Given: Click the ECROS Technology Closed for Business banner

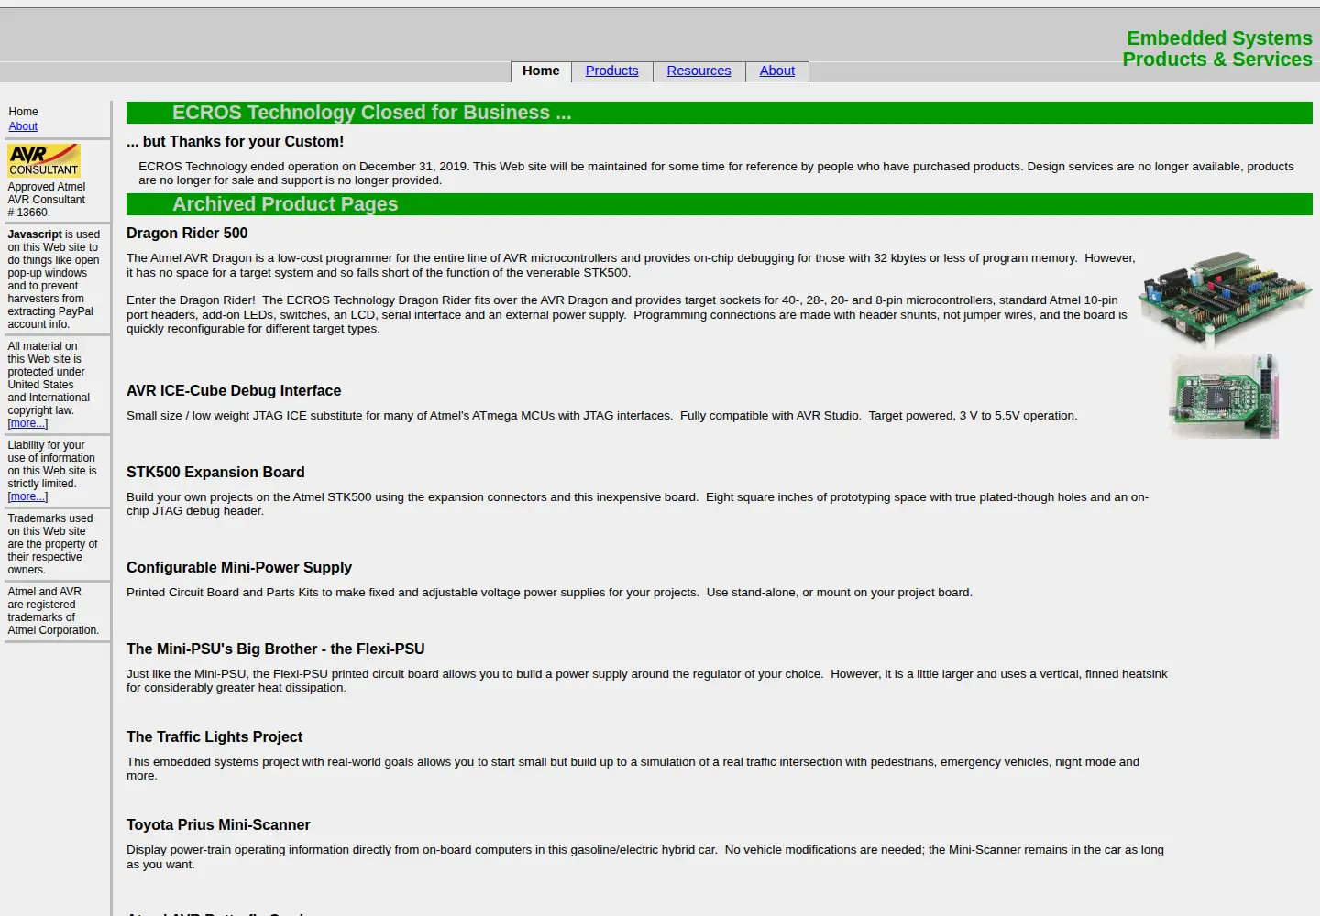Looking at the screenshot, I should pos(720,113).
